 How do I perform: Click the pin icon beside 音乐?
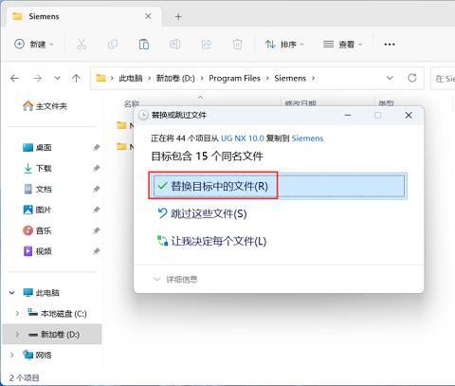tap(97, 230)
